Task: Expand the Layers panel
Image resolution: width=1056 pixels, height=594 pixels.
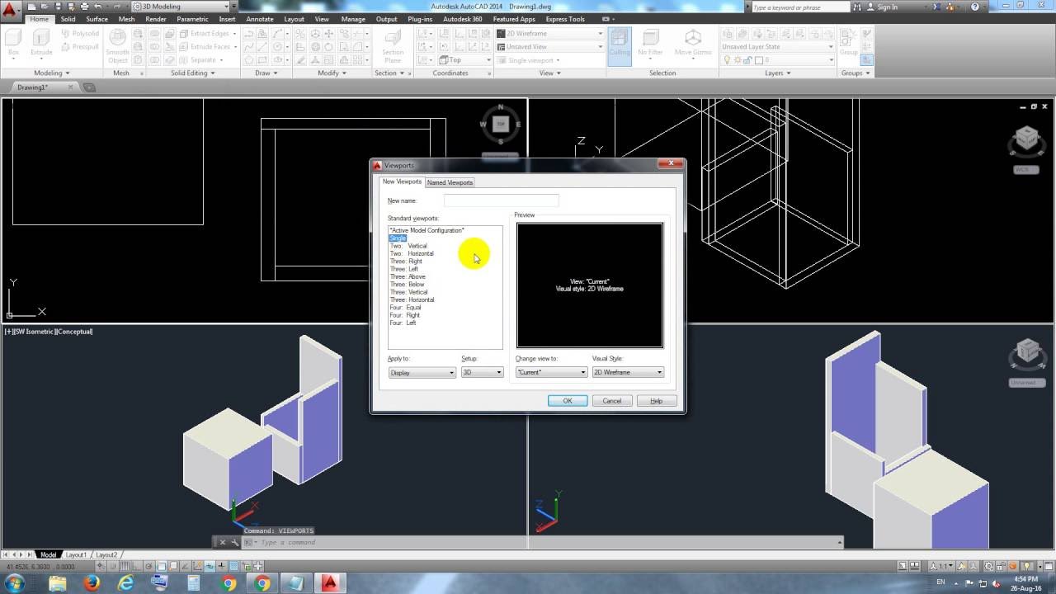Action: pyautogui.click(x=777, y=73)
